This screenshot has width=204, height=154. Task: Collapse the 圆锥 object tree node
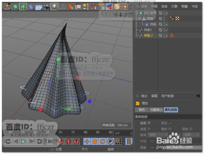click(139, 18)
